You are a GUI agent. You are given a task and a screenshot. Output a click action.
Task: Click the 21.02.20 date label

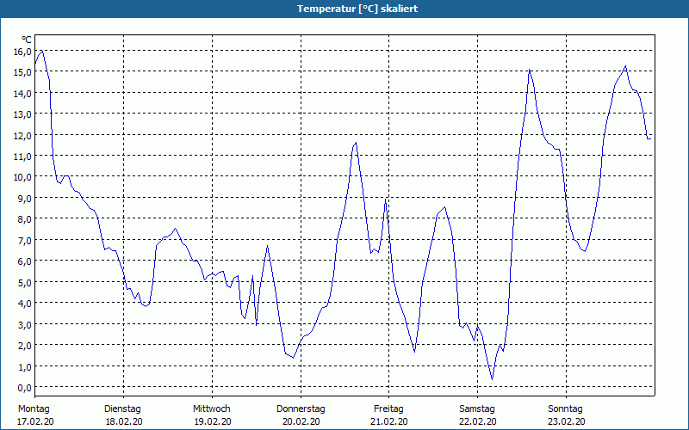pos(389,421)
